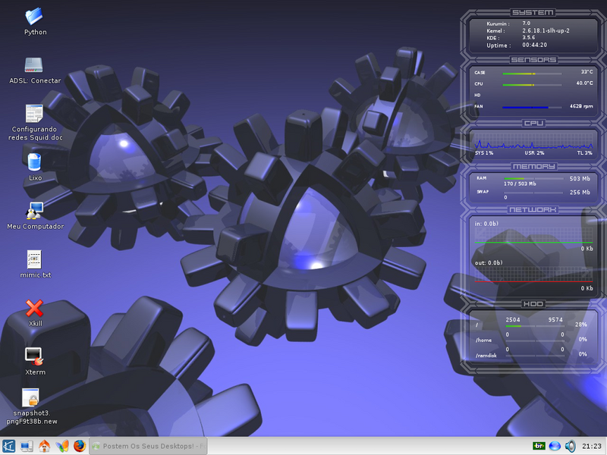607x455 pixels.
Task: Open the mimic.txt file icon
Action: coord(34,259)
